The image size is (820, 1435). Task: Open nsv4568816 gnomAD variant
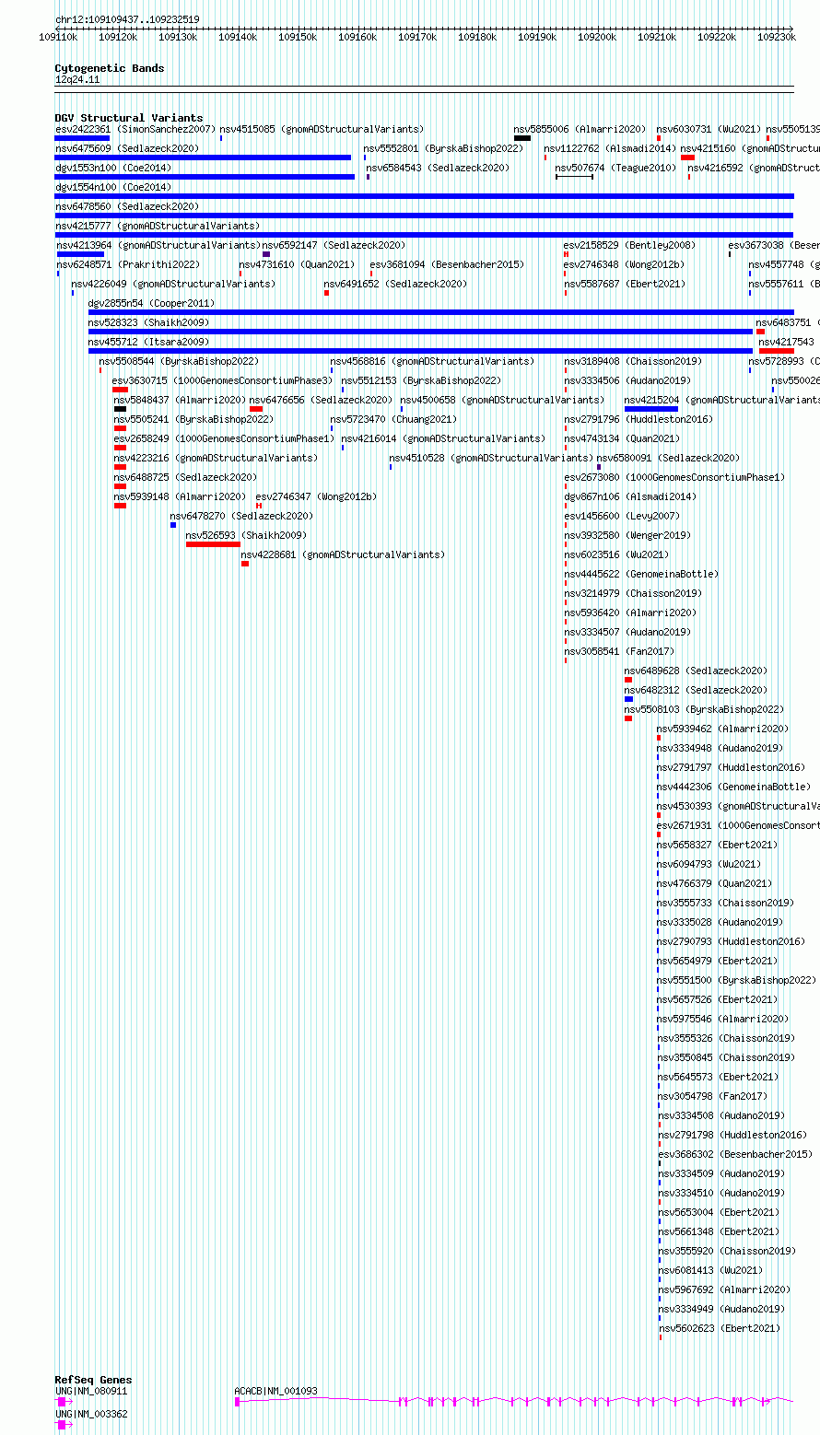432,361
